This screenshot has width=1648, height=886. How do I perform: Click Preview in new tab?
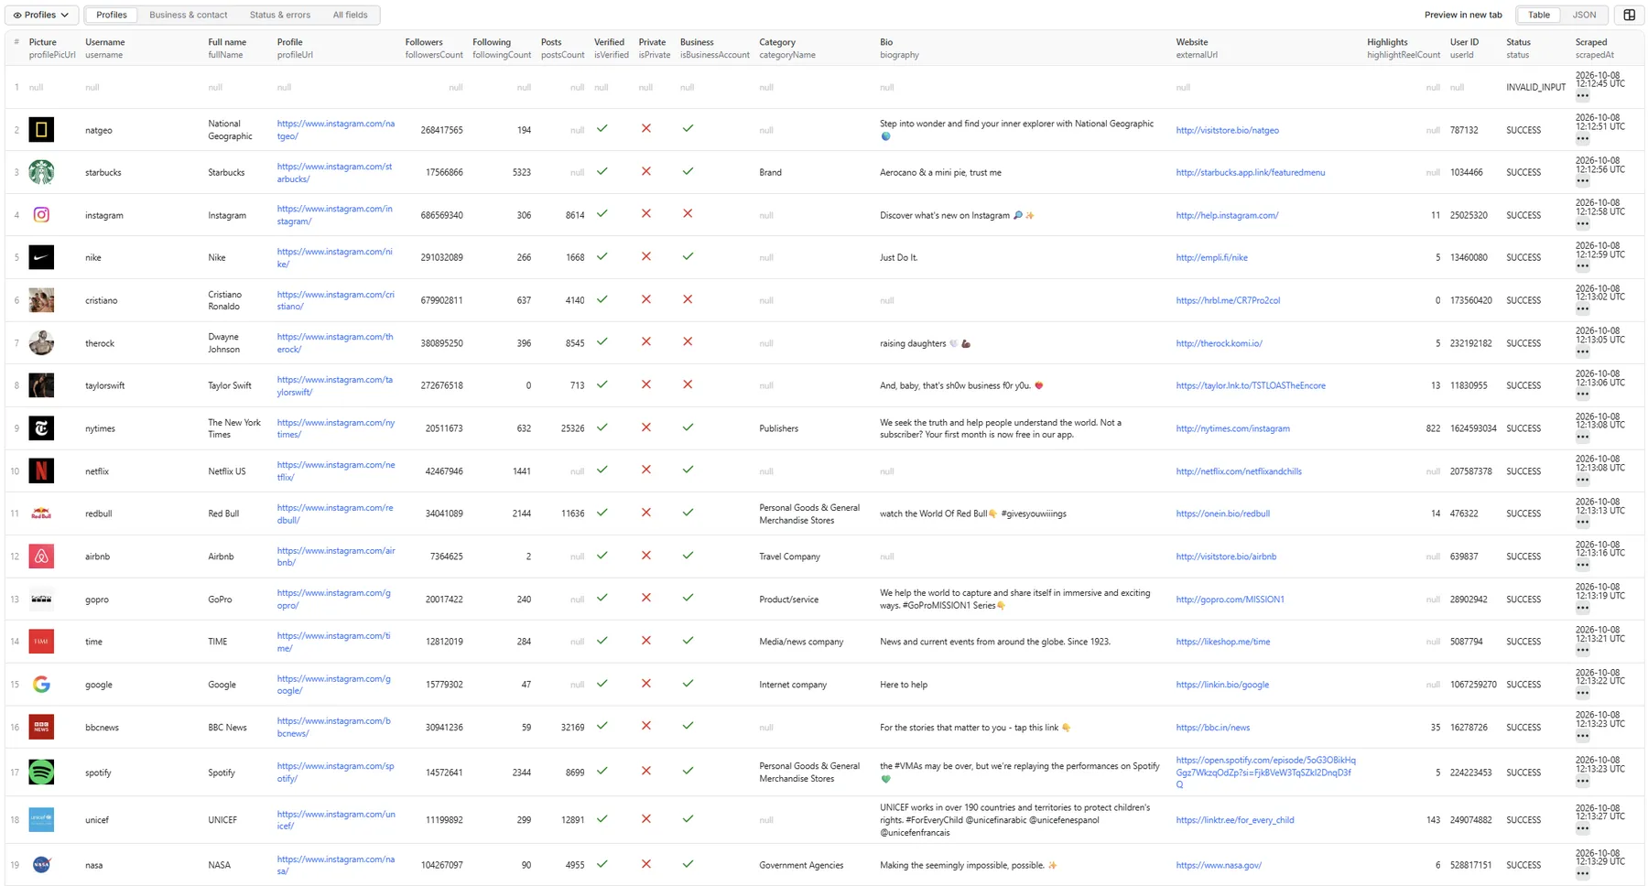(1463, 15)
